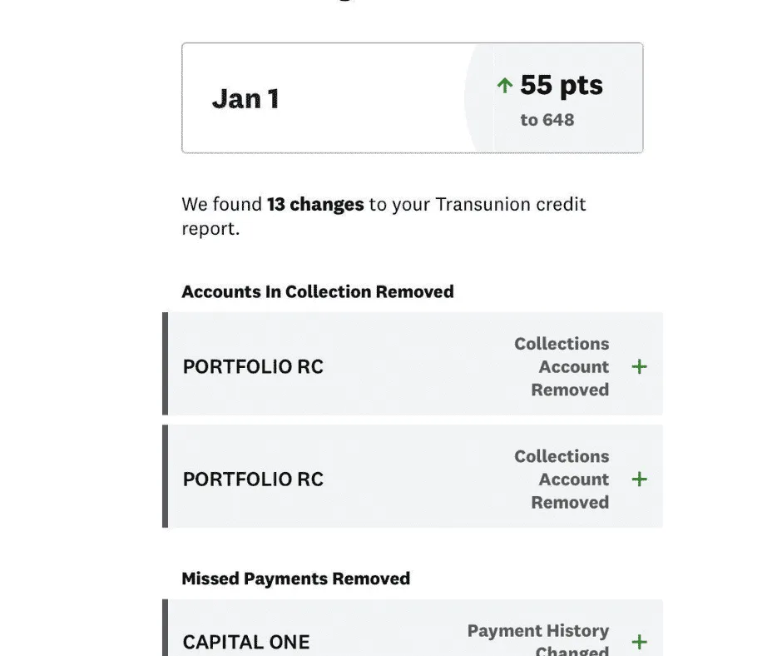Click the "Transunion credit report" sentence text
782x656 pixels.
(477, 205)
